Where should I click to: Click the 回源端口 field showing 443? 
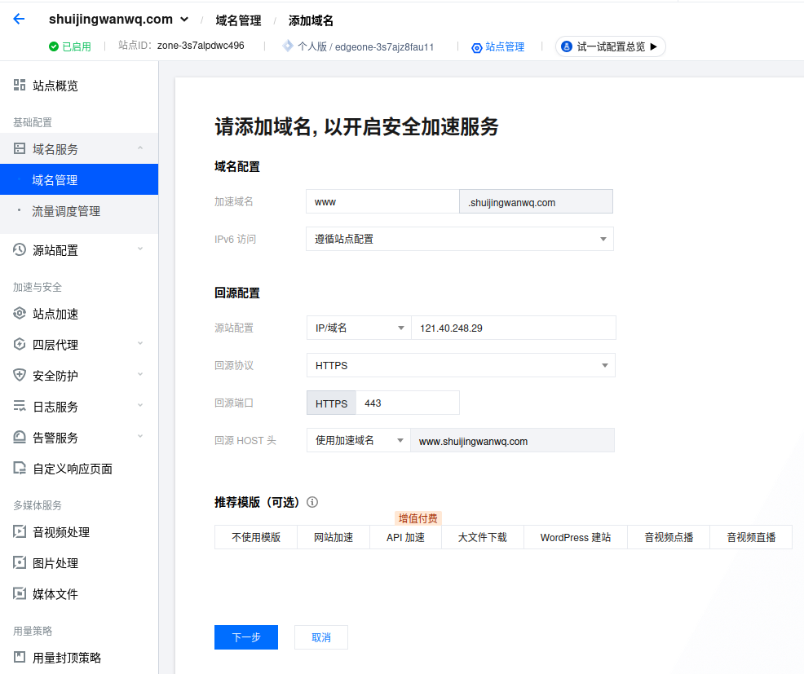(x=408, y=403)
